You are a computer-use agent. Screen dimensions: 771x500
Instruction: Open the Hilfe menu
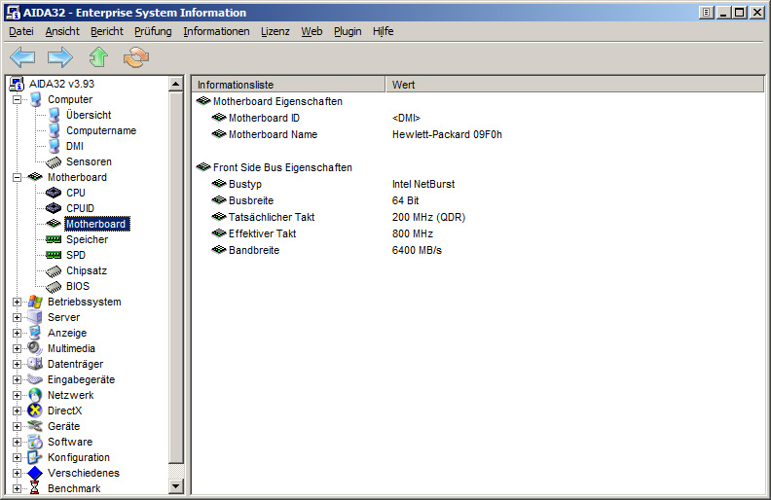(x=383, y=31)
